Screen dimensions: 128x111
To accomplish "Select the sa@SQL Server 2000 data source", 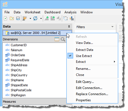I will pos(37,33).
